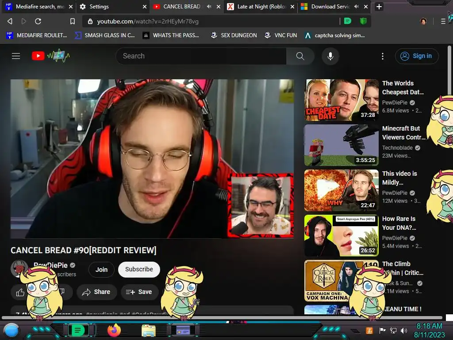Image resolution: width=453 pixels, height=340 pixels.
Task: Reload the page with refresh icon
Action: (38, 21)
